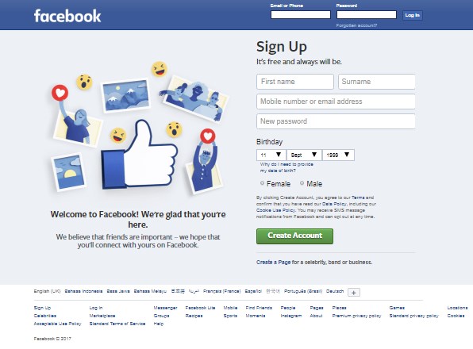Open the Marketplace footer link
Image resolution: width=473 pixels, height=349 pixels.
coord(102,316)
